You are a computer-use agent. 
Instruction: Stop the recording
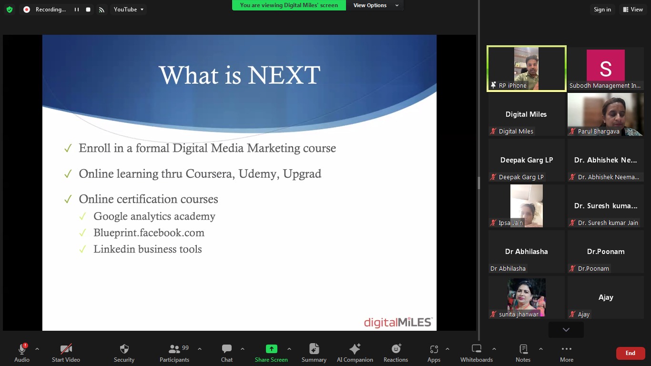pos(88,10)
